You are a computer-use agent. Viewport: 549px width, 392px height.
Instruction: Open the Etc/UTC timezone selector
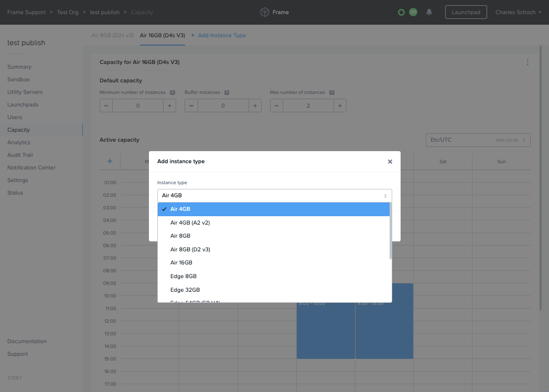pyautogui.click(x=478, y=140)
